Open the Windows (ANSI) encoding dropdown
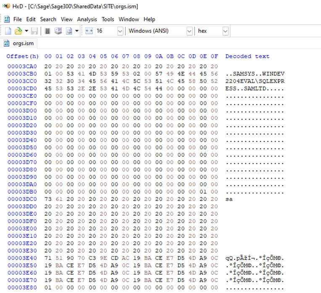 (x=189, y=31)
